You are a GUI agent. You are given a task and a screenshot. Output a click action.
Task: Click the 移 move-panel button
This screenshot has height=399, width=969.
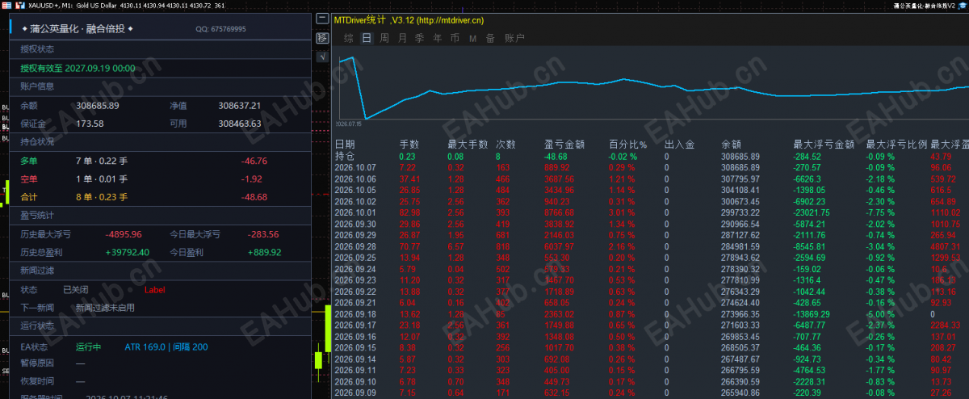click(322, 38)
